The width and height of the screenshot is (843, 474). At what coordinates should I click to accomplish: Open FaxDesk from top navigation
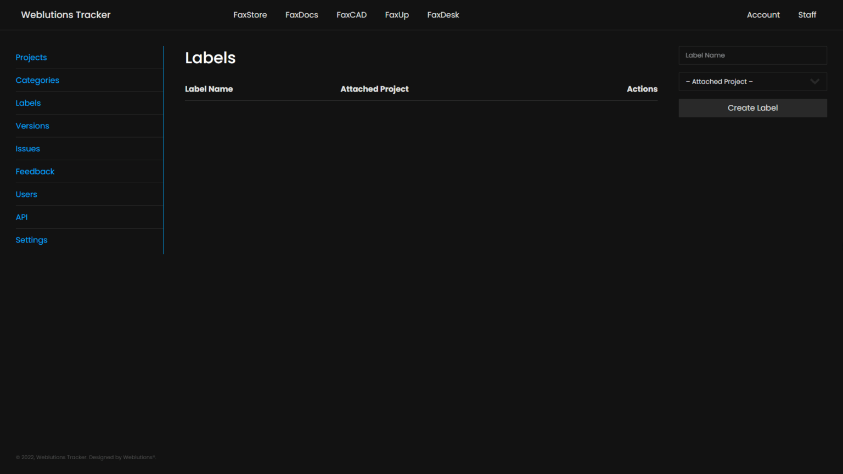(443, 15)
